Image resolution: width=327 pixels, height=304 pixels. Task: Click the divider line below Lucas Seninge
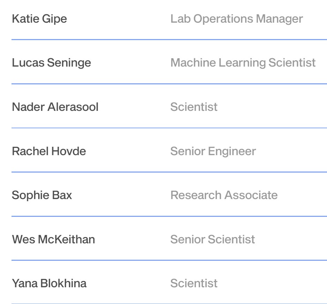point(169,84)
